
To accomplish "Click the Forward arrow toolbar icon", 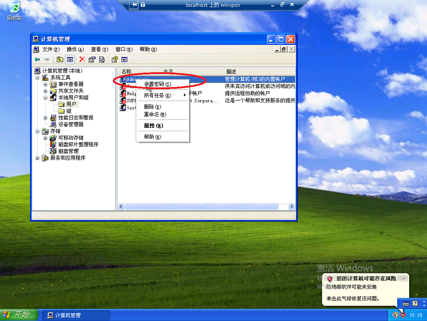I will [x=47, y=60].
